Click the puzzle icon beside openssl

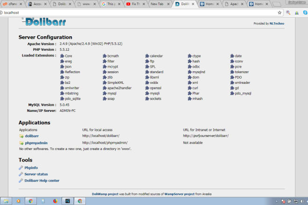147,88
